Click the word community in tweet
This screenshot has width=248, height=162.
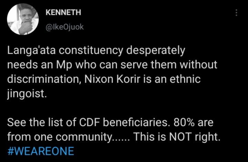coord(84,137)
